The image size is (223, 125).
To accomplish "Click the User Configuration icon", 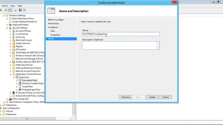I will tap(1, 108).
